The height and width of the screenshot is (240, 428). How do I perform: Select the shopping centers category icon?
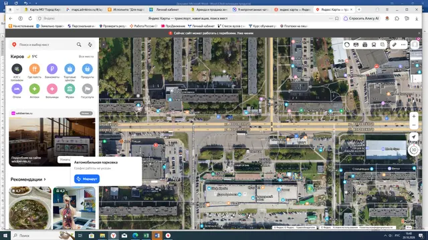click(70, 69)
